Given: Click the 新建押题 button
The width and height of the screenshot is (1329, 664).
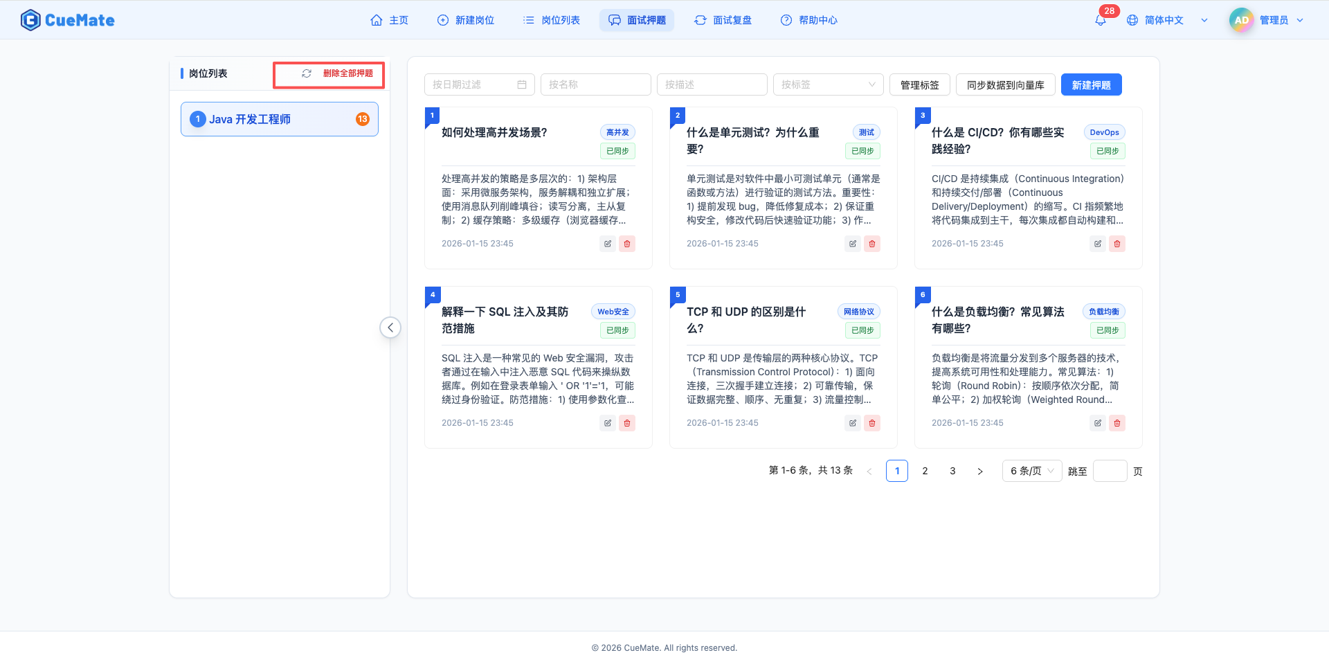Looking at the screenshot, I should pos(1091,85).
